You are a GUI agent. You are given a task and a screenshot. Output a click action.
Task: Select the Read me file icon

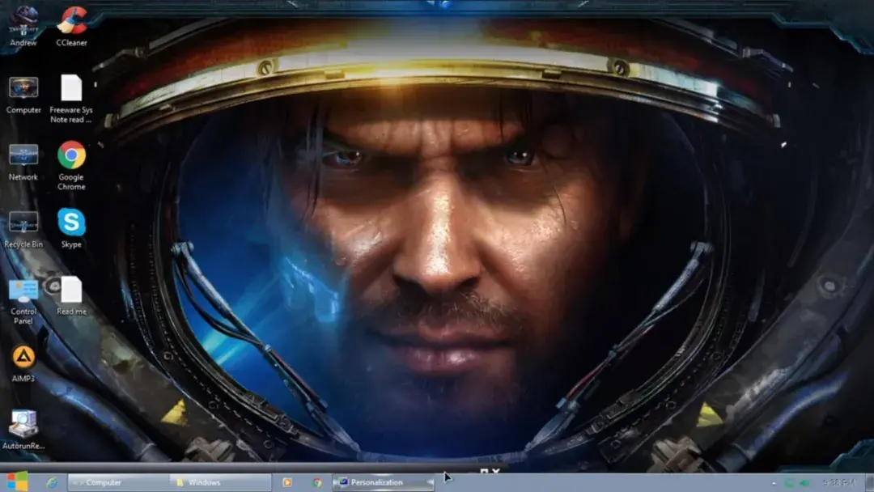point(71,296)
